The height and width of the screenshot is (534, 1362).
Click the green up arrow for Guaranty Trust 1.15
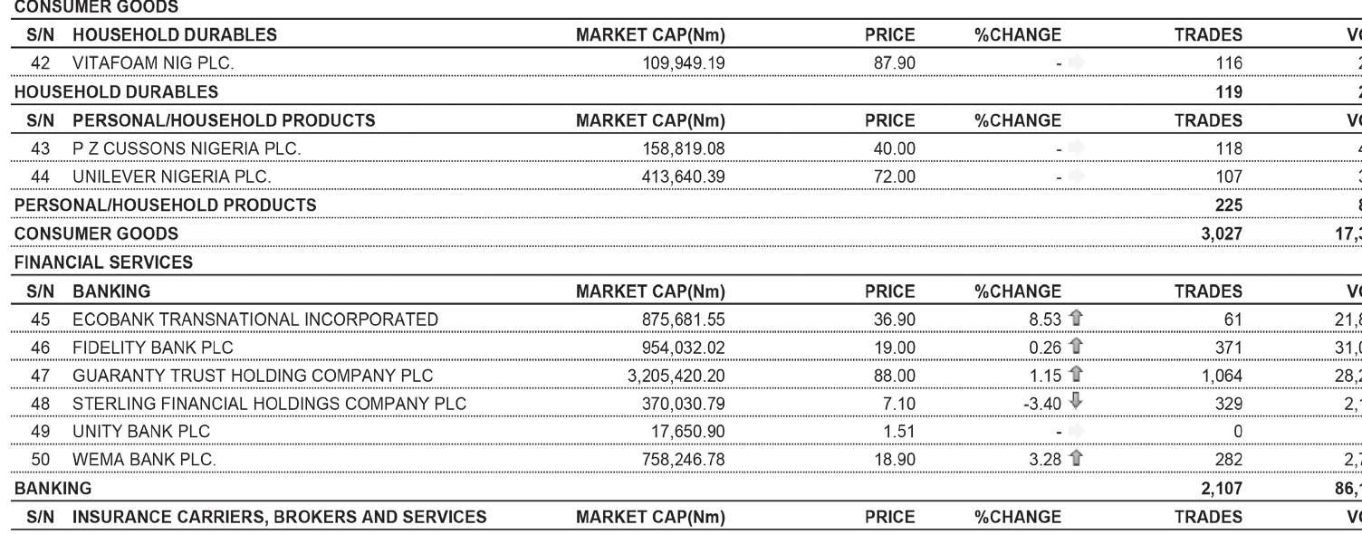tap(1076, 374)
